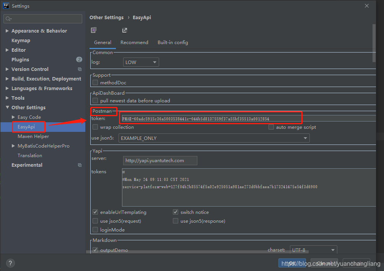Click the help question mark button
The image size is (384, 271).
click(x=10, y=263)
